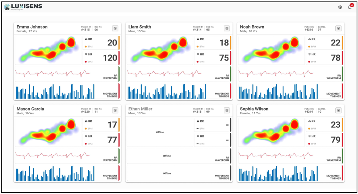Click Emma Johnson's heart rate value 120
Image resolution: width=358 pixels, height=194 pixels.
click(110, 58)
